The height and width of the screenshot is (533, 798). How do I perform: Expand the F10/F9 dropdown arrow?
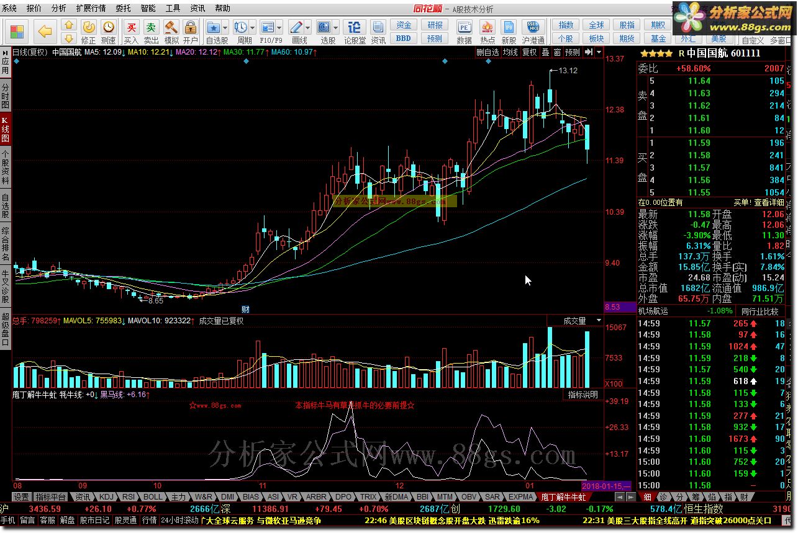click(x=279, y=27)
